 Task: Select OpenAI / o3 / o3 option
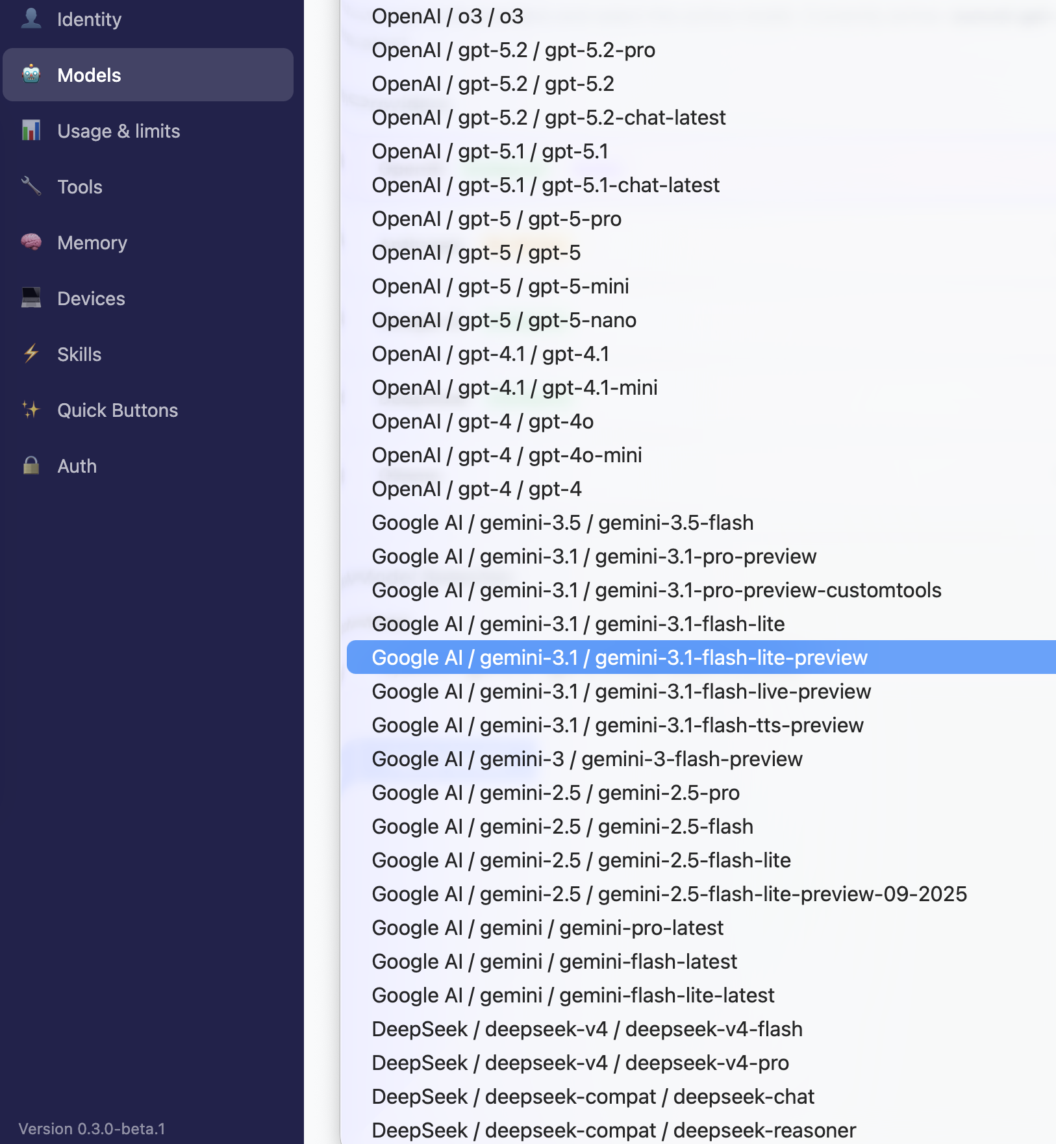click(701, 16)
